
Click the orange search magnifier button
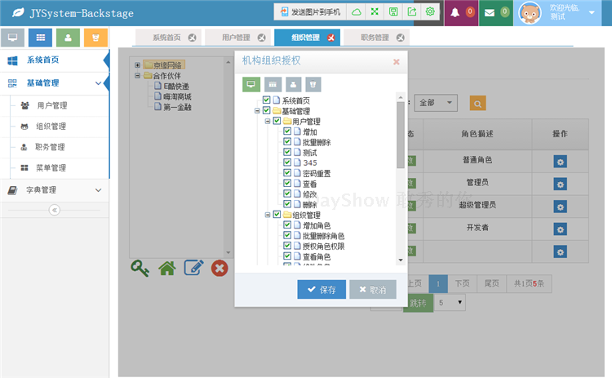click(x=477, y=104)
